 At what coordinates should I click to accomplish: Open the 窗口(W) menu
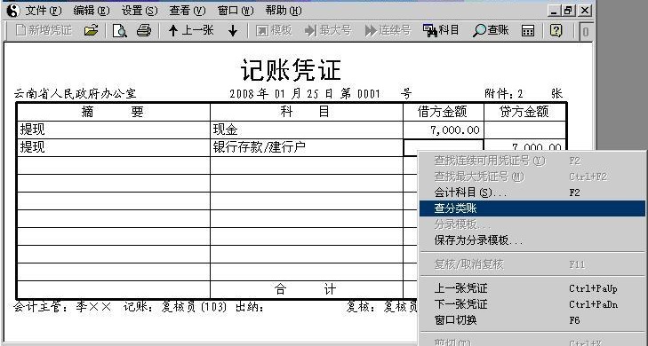tap(236, 11)
